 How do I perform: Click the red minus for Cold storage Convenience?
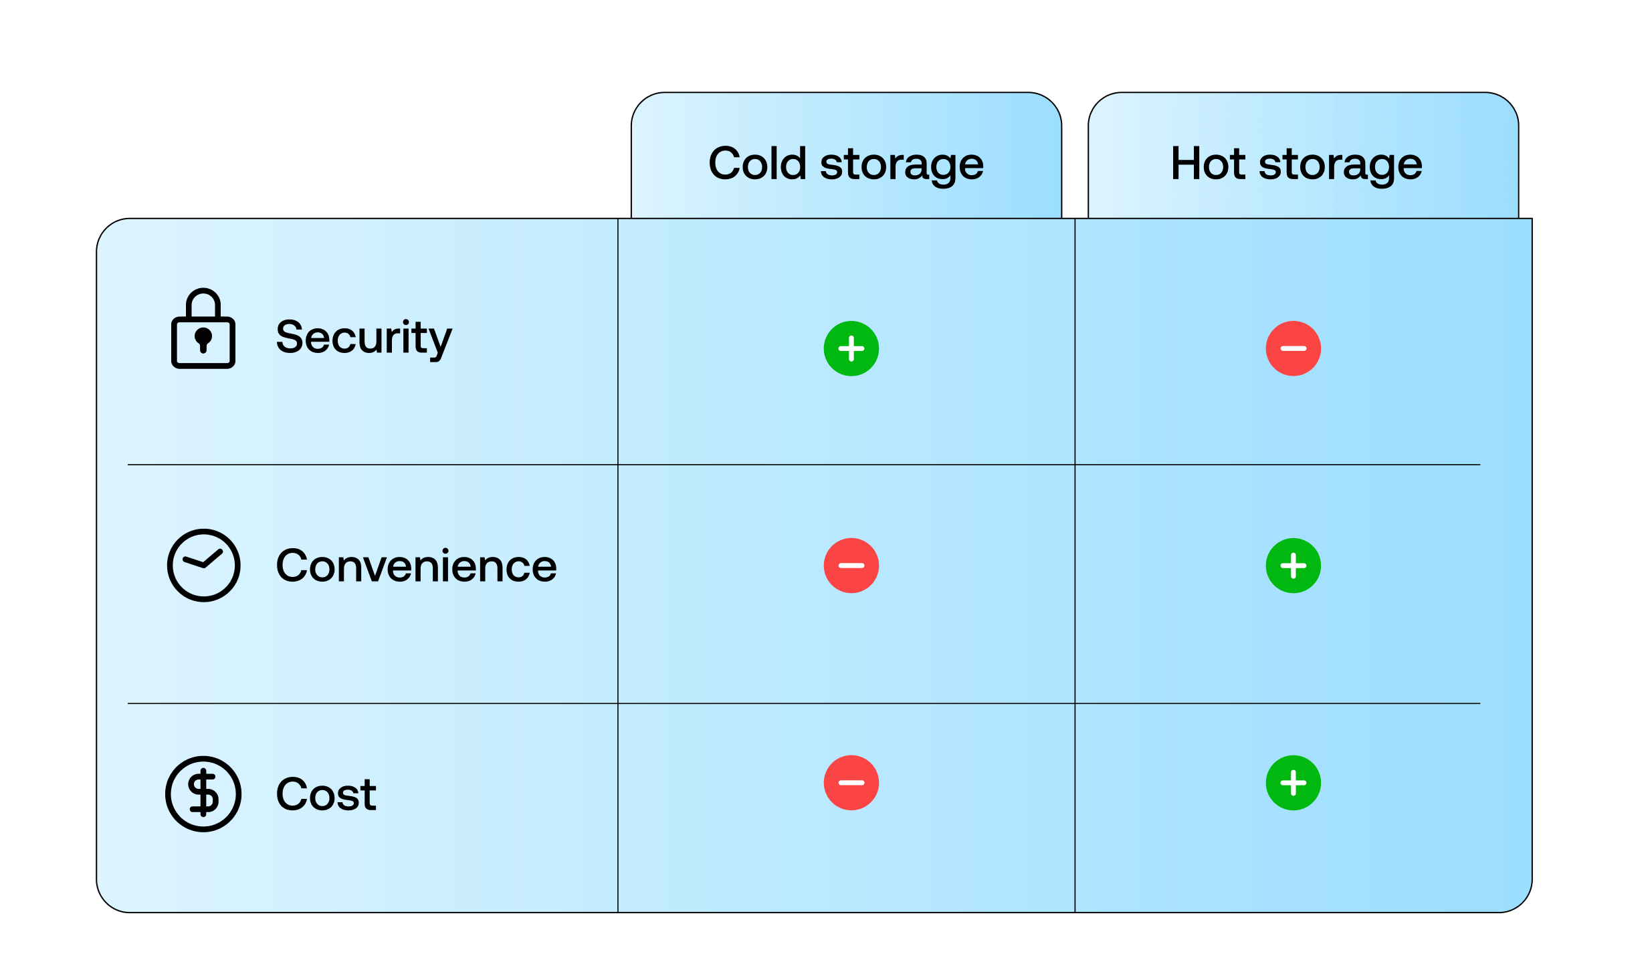(x=851, y=566)
